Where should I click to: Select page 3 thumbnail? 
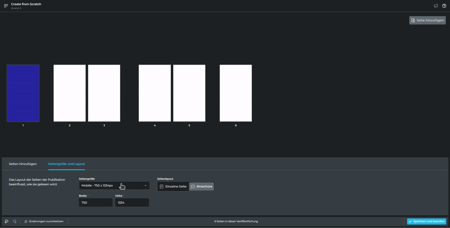pyautogui.click(x=104, y=93)
